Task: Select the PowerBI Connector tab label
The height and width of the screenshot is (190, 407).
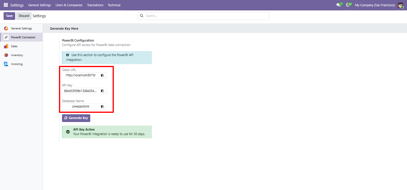Action: tap(23, 37)
